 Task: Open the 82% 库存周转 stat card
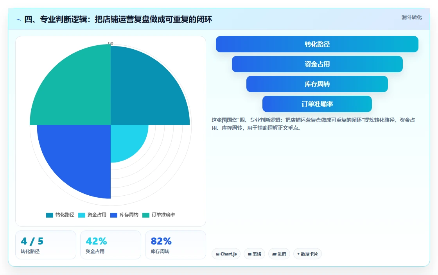click(176, 245)
